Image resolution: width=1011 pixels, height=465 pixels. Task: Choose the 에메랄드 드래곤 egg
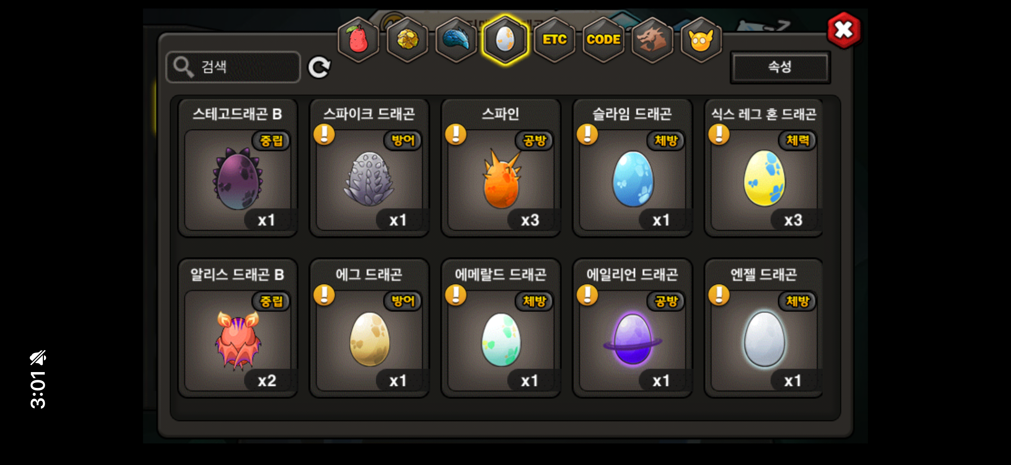(x=501, y=340)
